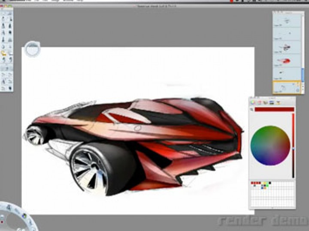Viewport: 309px width, 231px height.
Task: Pick a green hue on the color wheel
Action: click(x=263, y=133)
